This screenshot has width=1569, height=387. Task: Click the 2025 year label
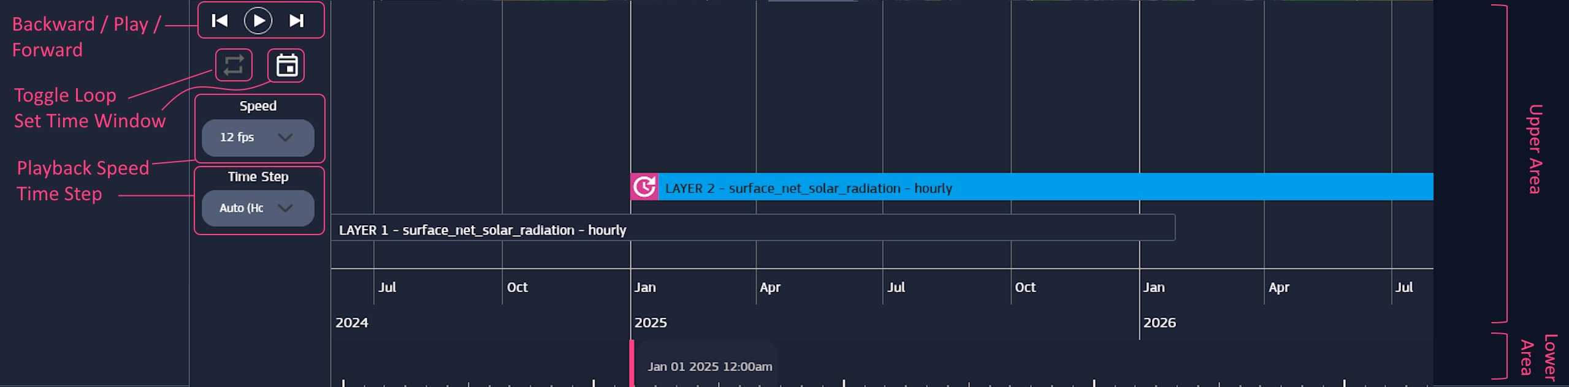point(651,323)
